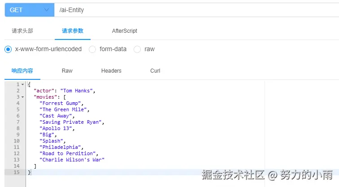
Task: Click the "movies" key in the JSON
Action: (45, 97)
